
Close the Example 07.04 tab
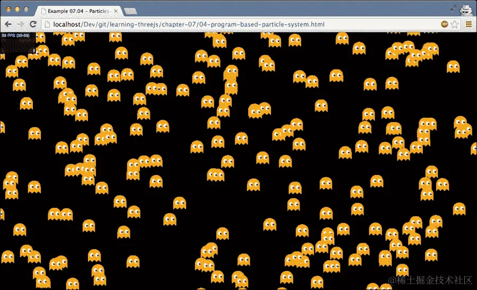pos(116,11)
